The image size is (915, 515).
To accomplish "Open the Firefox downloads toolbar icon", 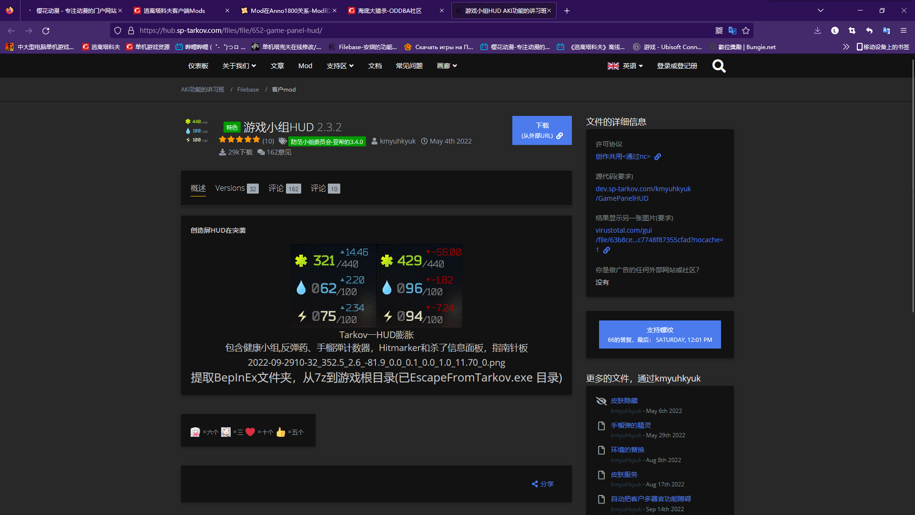I will (x=817, y=30).
